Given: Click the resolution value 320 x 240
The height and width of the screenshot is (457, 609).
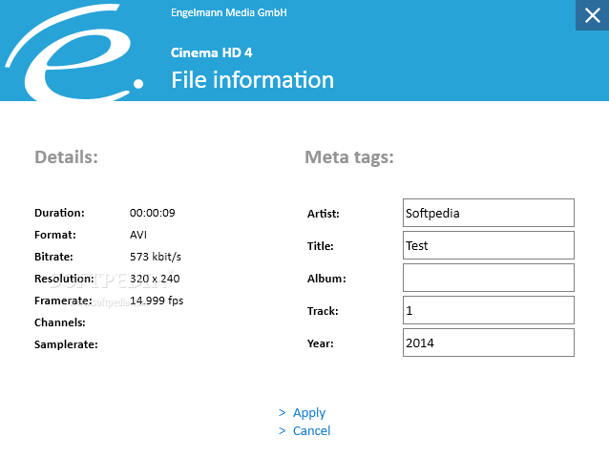Looking at the screenshot, I should click(x=155, y=279).
